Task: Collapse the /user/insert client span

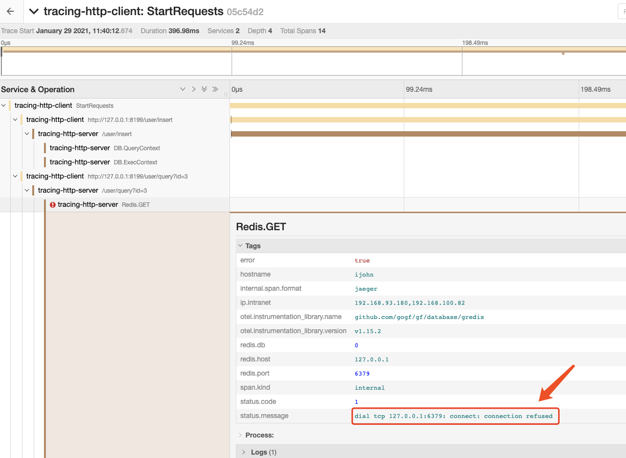Action: pos(15,119)
